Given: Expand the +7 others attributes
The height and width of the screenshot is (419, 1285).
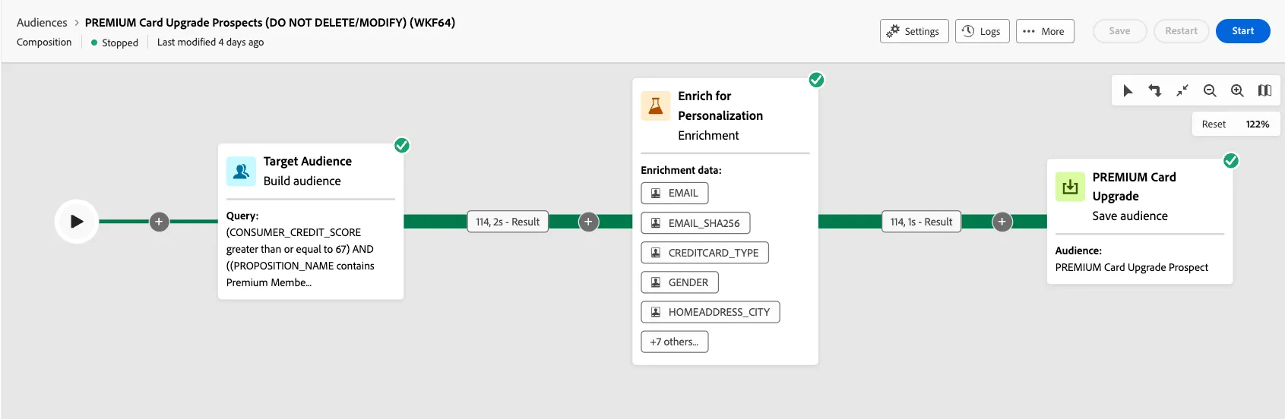Looking at the screenshot, I should coord(675,342).
